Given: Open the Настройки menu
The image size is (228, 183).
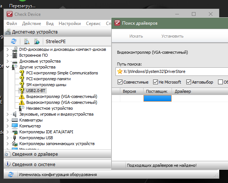Looking at the screenshot, I should coord(69,24).
